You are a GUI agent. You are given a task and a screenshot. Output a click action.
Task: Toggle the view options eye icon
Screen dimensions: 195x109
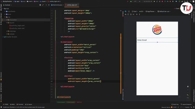[126, 14]
